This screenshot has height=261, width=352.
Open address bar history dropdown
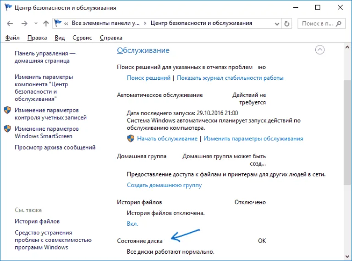tap(277, 23)
